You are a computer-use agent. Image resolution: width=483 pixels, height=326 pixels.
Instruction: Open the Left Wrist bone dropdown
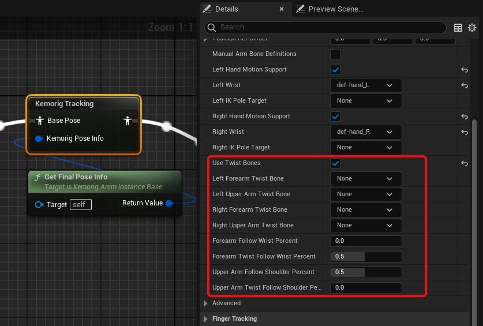(x=365, y=85)
